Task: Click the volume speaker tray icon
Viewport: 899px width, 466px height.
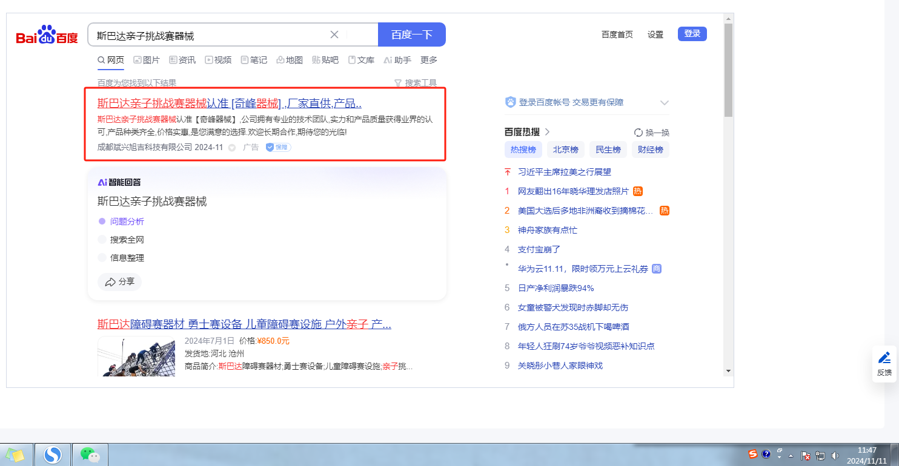Action: click(835, 456)
